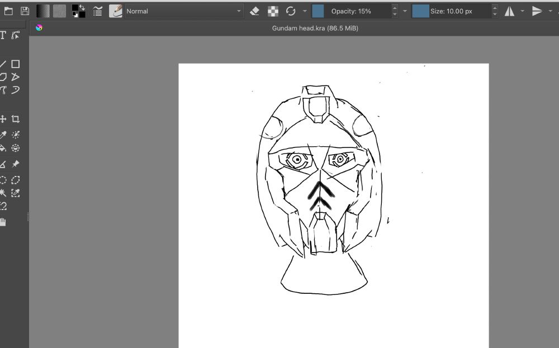Select the Pan hand tool

3,222
